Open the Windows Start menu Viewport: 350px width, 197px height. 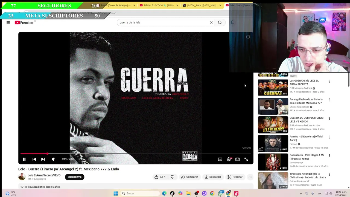(x=116, y=193)
